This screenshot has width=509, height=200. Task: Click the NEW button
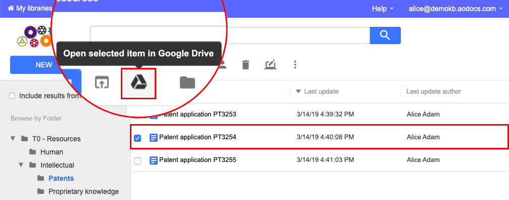[44, 65]
